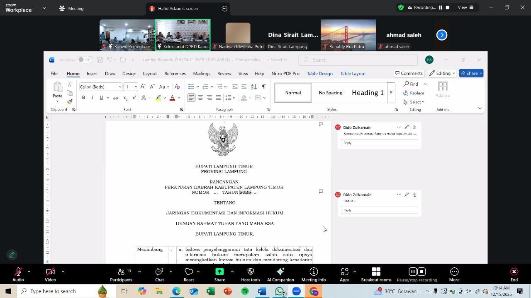Open the AI Companion in Zoom
Screen dimensions: 531x298
click(280, 274)
